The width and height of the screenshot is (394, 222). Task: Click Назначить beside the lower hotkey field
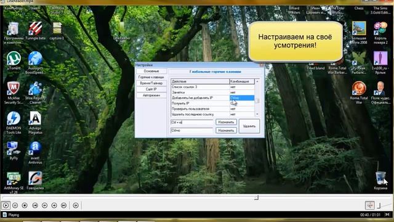point(226,130)
